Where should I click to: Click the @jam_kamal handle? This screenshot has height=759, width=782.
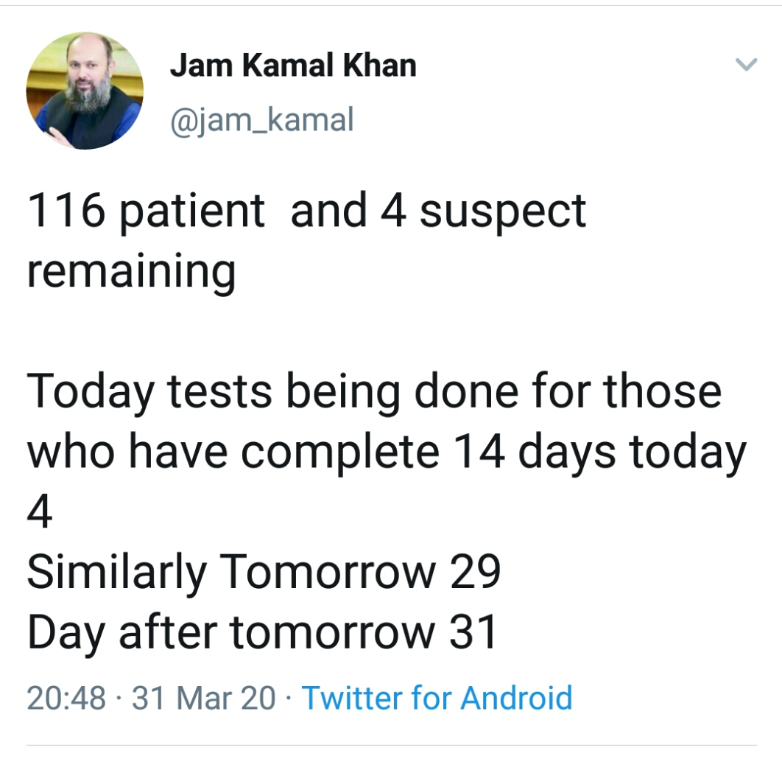point(261,118)
